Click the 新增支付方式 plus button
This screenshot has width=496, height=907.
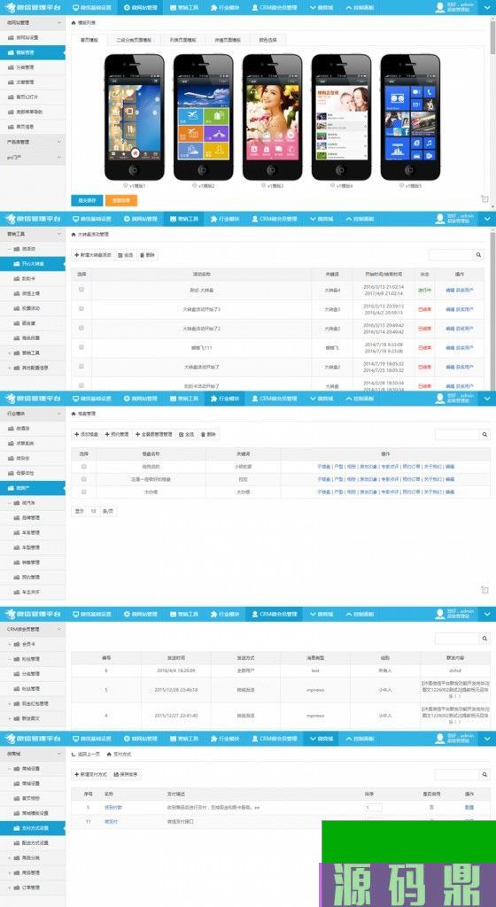pos(90,774)
